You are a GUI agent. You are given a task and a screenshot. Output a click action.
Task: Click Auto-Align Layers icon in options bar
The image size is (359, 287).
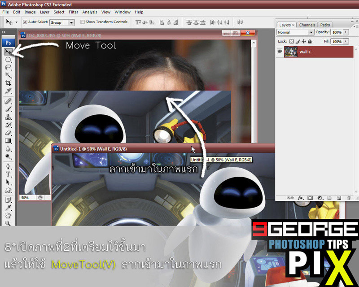(x=240, y=22)
